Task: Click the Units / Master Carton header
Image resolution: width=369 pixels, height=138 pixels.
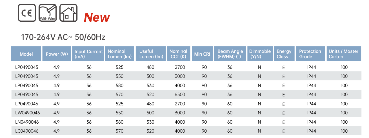Action: pyautogui.click(x=344, y=54)
